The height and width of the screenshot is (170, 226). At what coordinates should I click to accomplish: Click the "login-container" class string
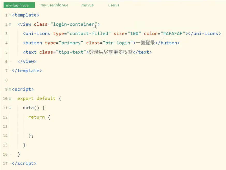pos(74,24)
